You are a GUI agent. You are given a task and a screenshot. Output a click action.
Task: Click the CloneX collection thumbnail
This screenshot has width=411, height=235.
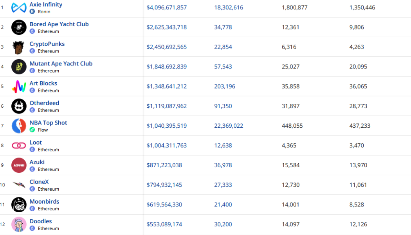tap(19, 185)
